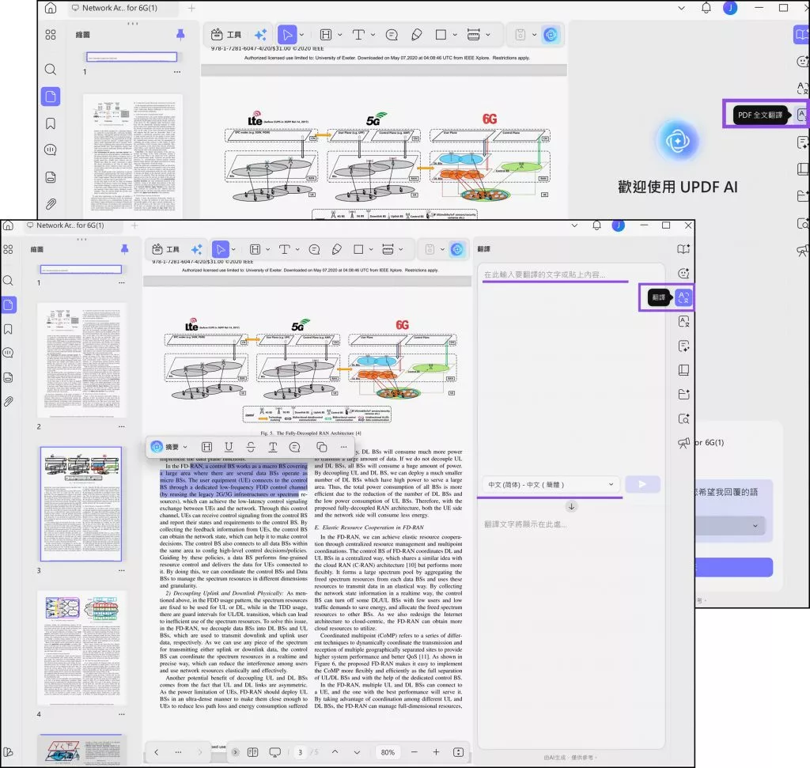Open Tools menu in back window
The width and height of the screenshot is (810, 768).
pos(225,35)
